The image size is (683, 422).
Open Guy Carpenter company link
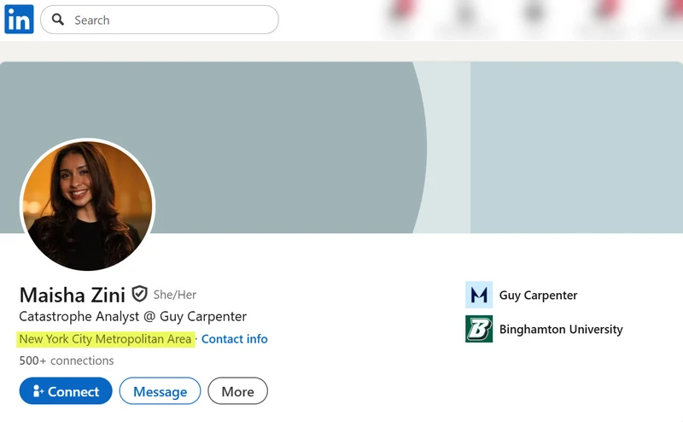538,295
